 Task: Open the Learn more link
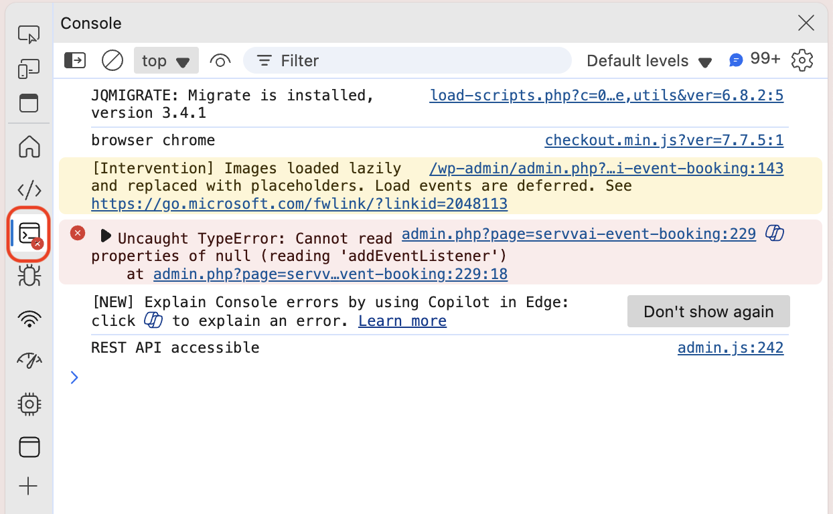click(402, 321)
